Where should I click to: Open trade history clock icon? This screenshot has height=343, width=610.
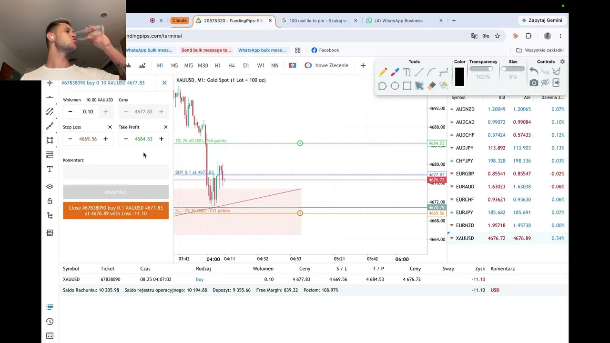50,322
